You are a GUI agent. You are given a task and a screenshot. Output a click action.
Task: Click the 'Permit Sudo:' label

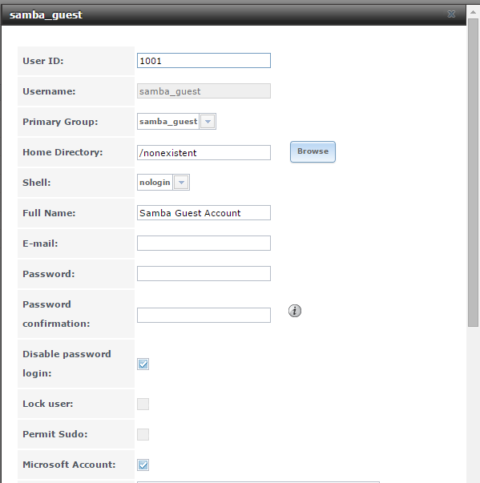[54, 434]
